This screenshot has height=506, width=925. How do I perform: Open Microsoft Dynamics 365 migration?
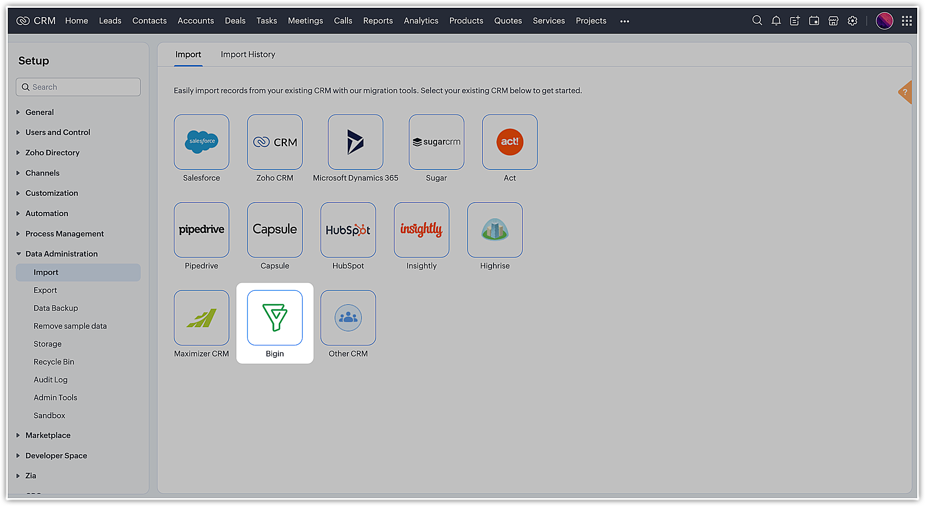click(x=355, y=142)
